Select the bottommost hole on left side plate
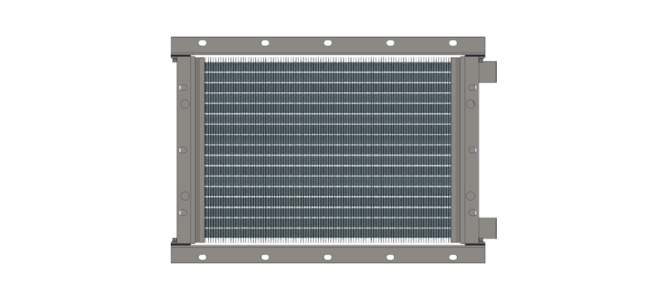The width and height of the screenshot is (667, 300). 183,212
